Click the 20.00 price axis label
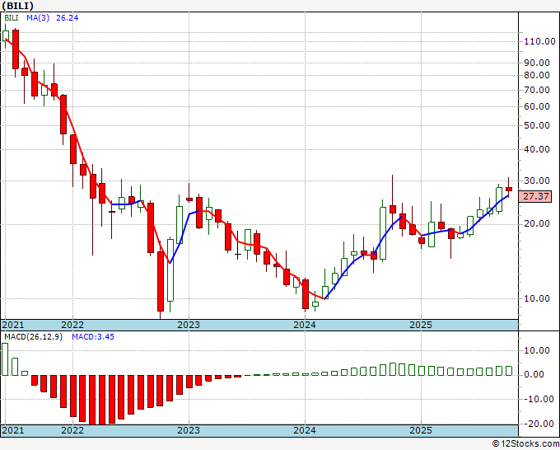 [x=536, y=223]
